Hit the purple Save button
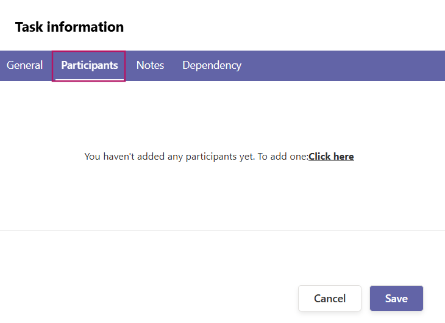This screenshot has height=323, width=445. [x=396, y=299]
